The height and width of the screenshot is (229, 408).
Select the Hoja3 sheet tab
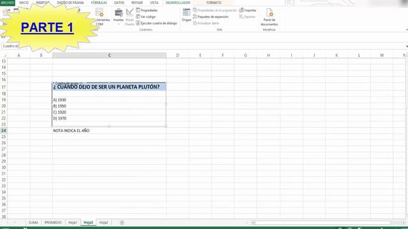(88, 223)
